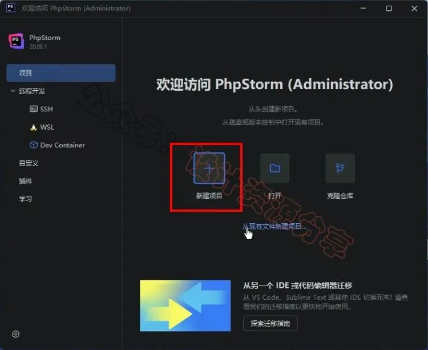Click the Open folder icon

(274, 168)
